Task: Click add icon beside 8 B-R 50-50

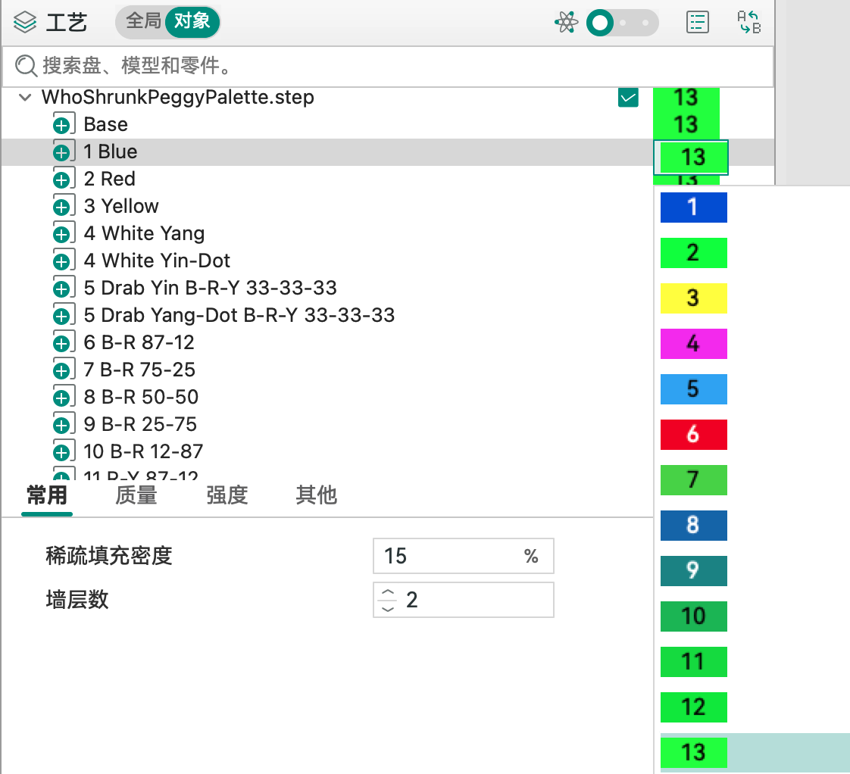Action: [x=63, y=397]
